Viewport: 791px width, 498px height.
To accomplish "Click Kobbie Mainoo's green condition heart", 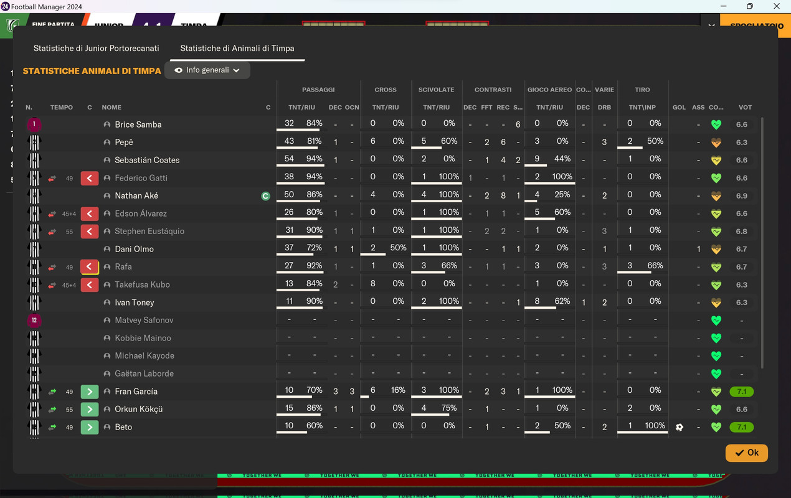I will pyautogui.click(x=716, y=338).
